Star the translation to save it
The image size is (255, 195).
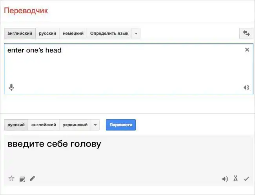coord(11,179)
